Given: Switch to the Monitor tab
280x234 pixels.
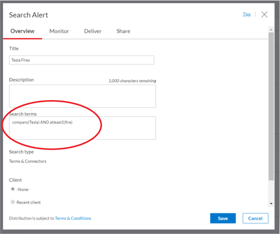Looking at the screenshot, I should [x=59, y=31].
